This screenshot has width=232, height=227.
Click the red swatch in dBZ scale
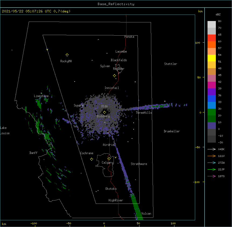[212, 38]
